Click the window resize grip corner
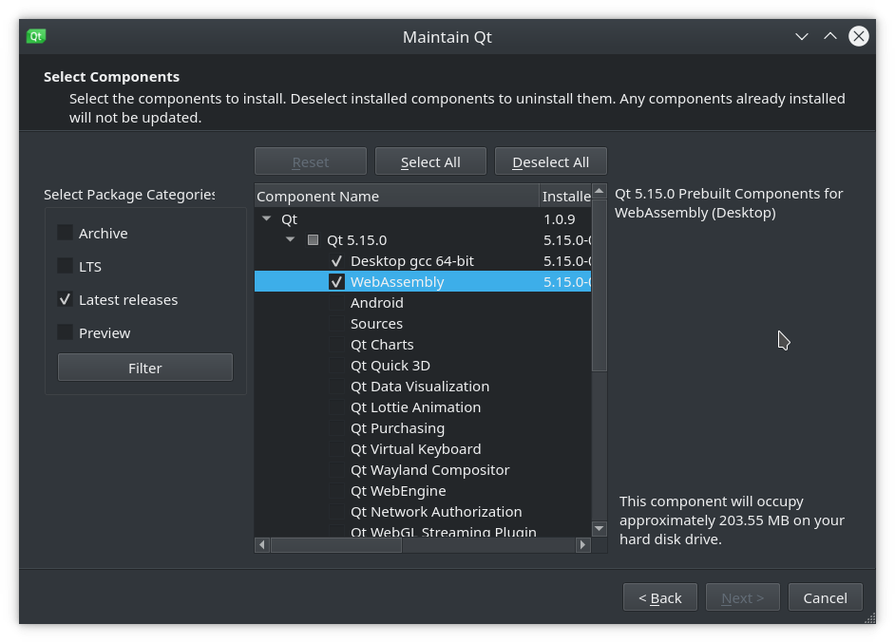Screen dimensions: 895x643 tap(869, 618)
